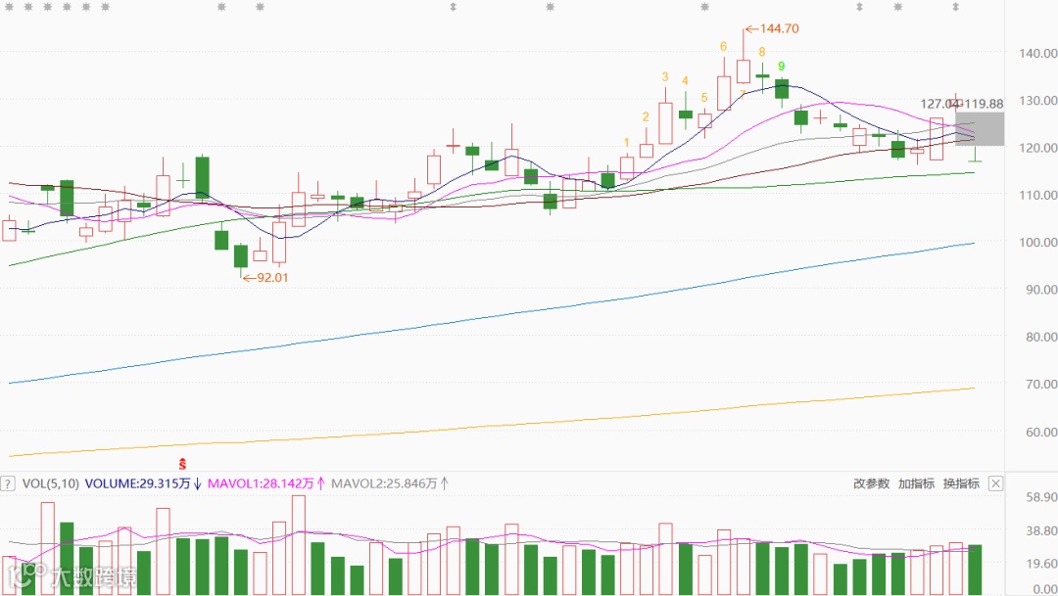Image resolution: width=1058 pixels, height=596 pixels.
Task: Close the volume indicator panel
Action: tap(995, 483)
